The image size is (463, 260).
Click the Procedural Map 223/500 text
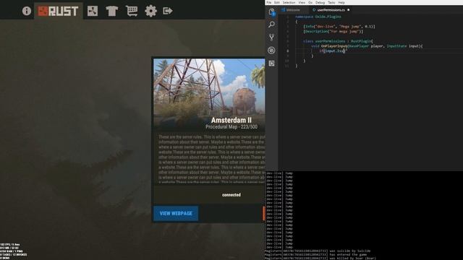[x=231, y=127]
